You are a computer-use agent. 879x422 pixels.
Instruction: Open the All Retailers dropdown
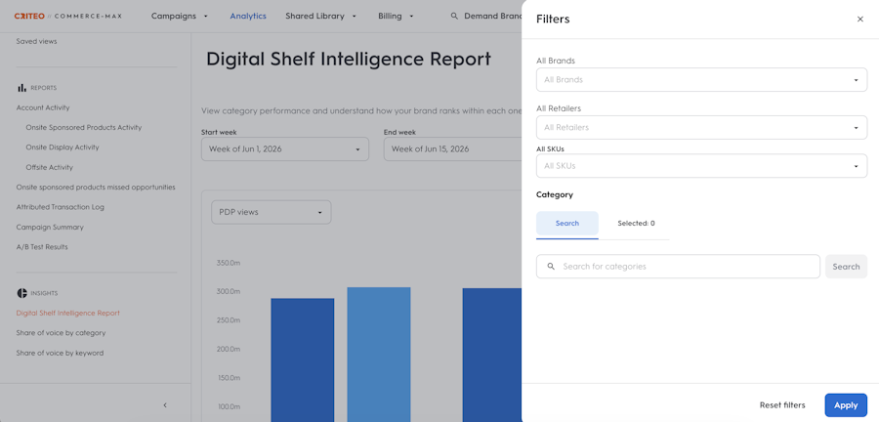pyautogui.click(x=701, y=127)
